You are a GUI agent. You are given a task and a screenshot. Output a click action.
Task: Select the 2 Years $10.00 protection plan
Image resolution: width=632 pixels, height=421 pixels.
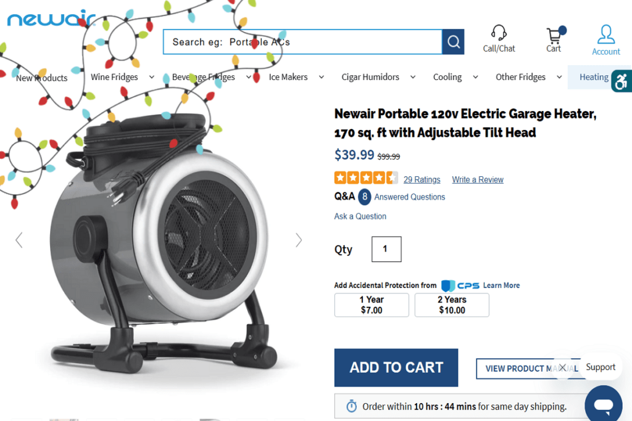click(452, 305)
